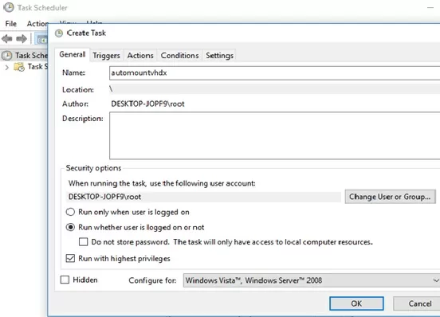Click into the Description text box
The height and width of the screenshot is (317, 440).
tap(274, 135)
